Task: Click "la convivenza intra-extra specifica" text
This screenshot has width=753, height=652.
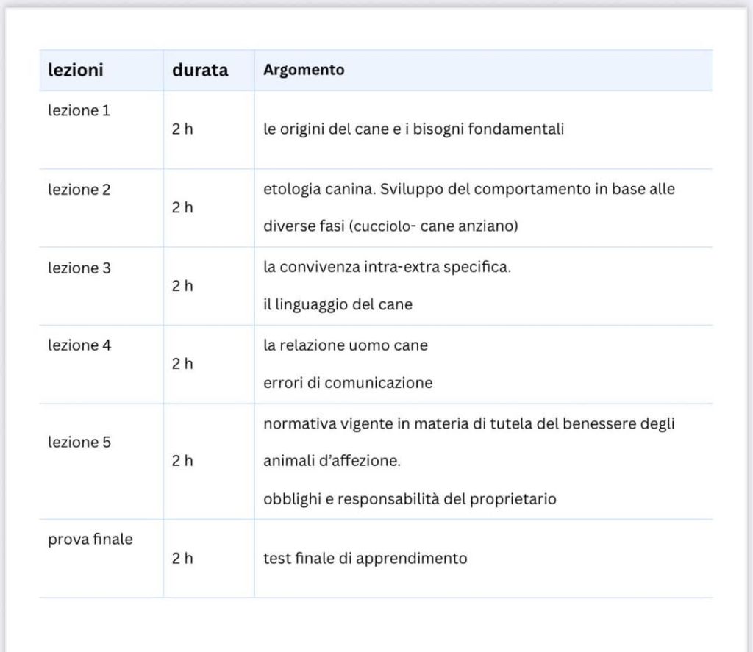Action: pyautogui.click(x=387, y=267)
